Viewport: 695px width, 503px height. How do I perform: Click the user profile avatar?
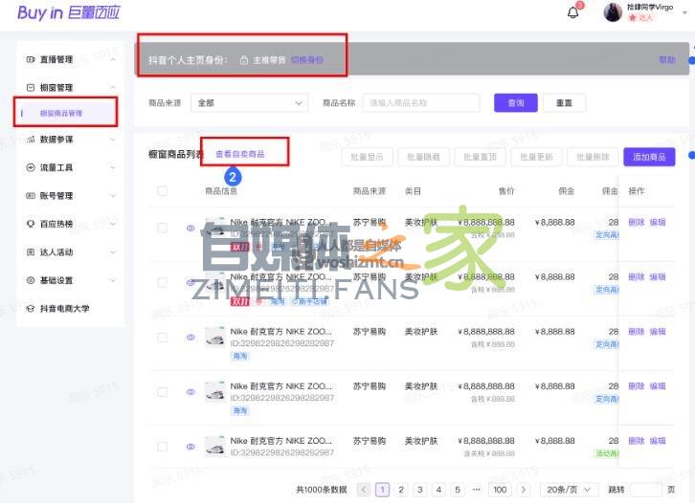tap(613, 12)
